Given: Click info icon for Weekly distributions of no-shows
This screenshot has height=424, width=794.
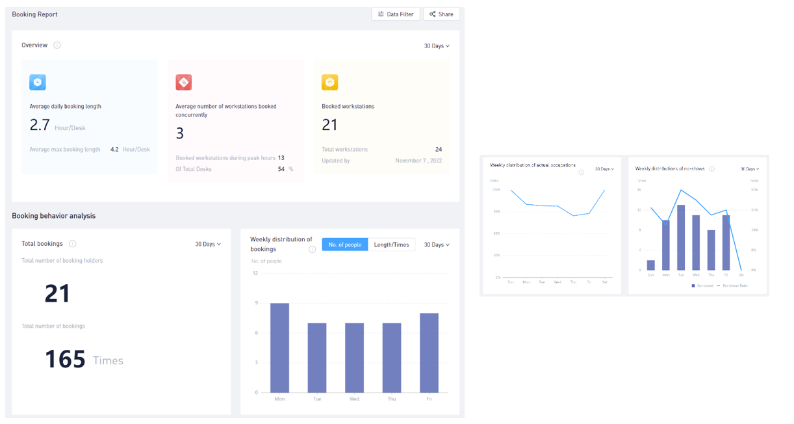Looking at the screenshot, I should tap(711, 169).
